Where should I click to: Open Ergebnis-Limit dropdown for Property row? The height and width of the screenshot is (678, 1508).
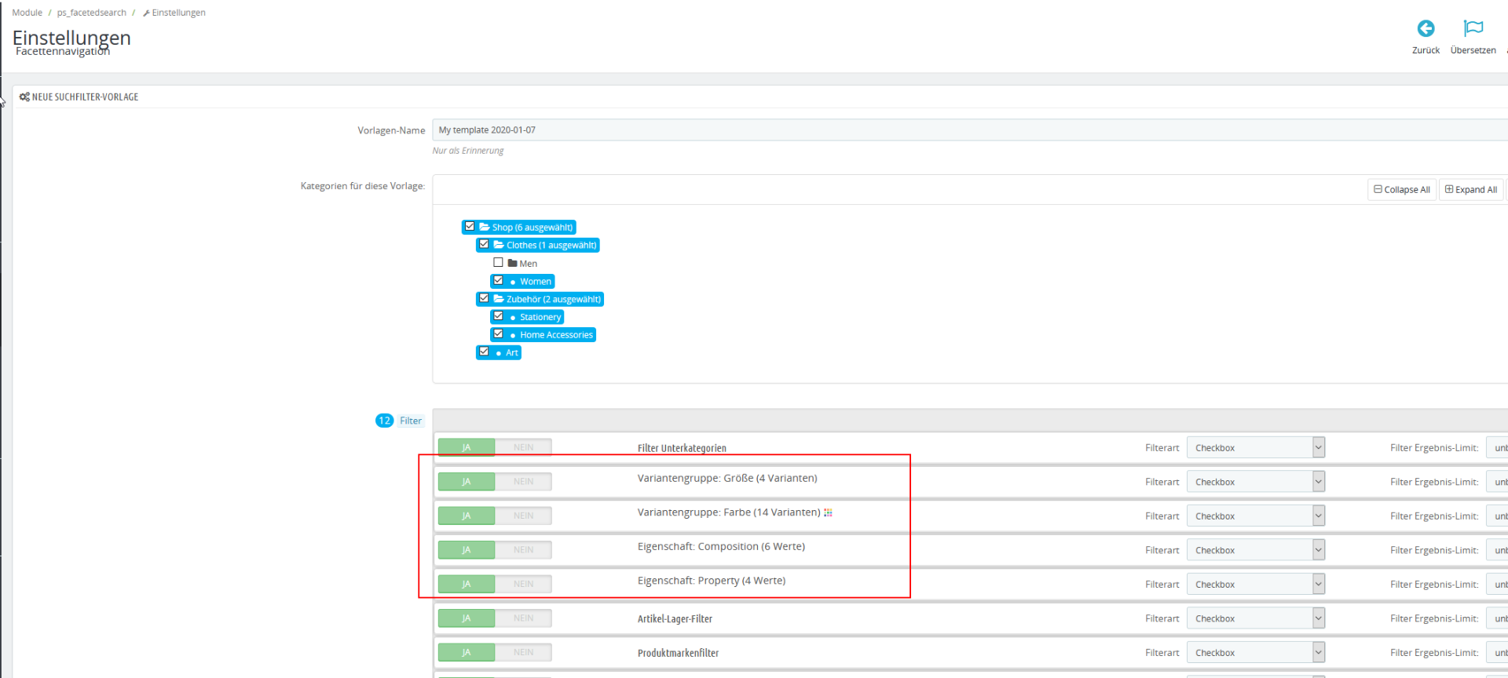pyautogui.click(x=1497, y=584)
